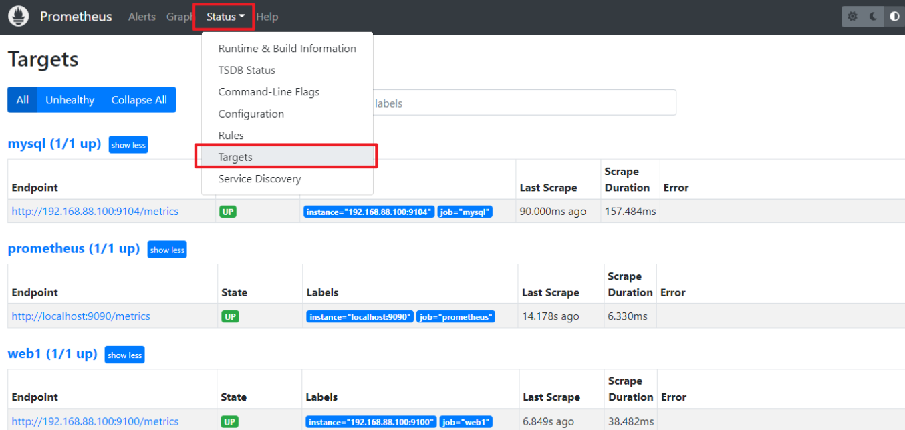The image size is (905, 430).
Task: Click the UP badge in prometheus row
Action: click(x=230, y=316)
